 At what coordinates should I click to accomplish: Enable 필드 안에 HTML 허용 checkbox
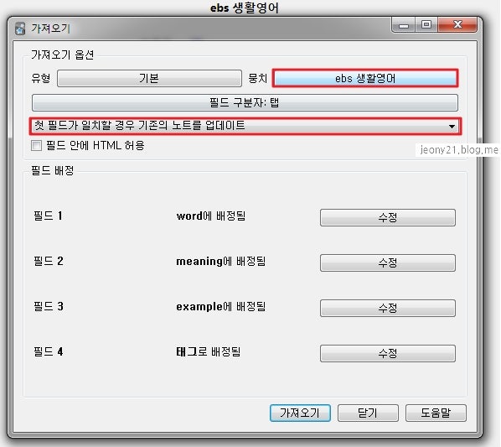[36, 145]
